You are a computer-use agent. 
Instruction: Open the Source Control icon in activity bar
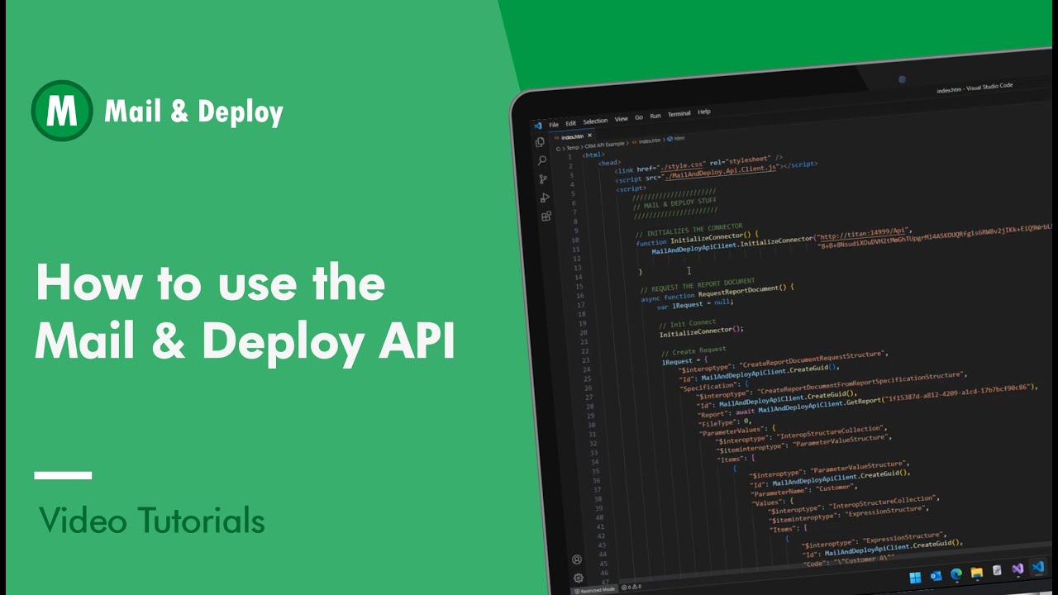(543, 179)
